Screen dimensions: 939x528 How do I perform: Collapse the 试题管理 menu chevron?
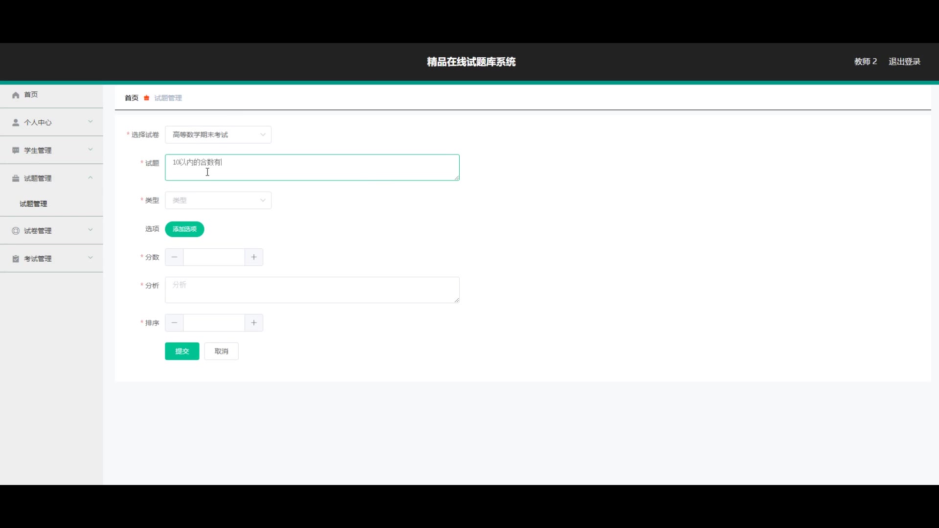[90, 178]
